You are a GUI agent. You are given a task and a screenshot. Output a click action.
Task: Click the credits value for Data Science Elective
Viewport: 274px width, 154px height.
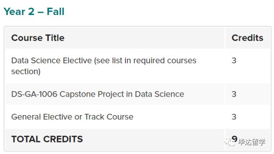(234, 61)
